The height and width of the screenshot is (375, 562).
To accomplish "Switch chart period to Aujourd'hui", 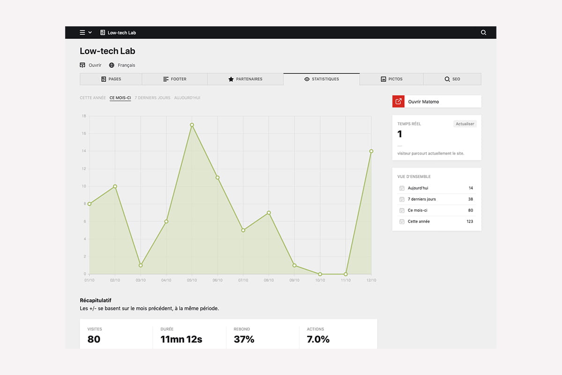I will [x=187, y=98].
